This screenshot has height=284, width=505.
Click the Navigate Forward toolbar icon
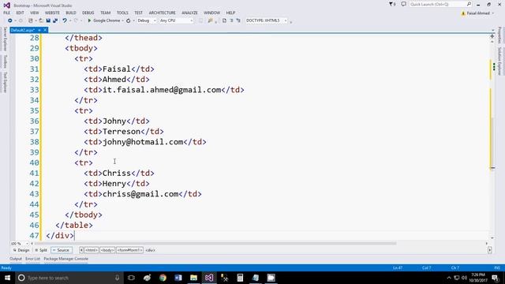(x=21, y=21)
